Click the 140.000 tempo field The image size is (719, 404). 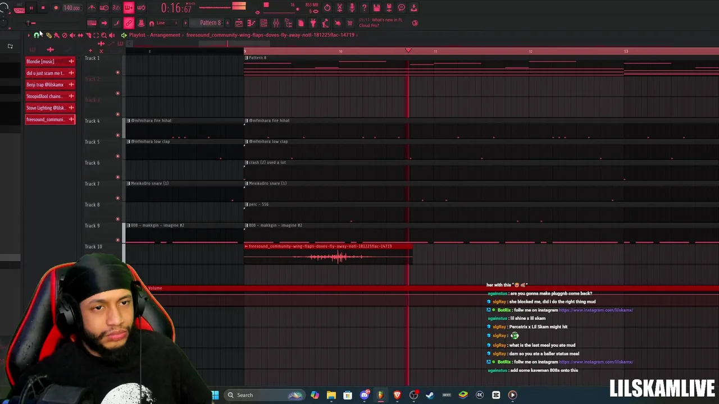pyautogui.click(x=71, y=8)
